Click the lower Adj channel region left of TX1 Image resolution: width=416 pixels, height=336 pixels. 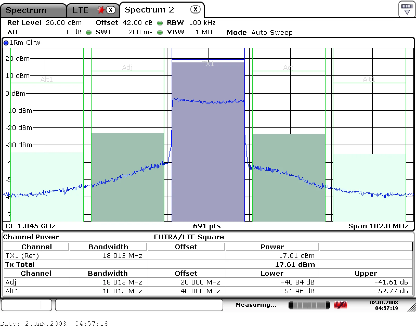pyautogui.click(x=128, y=177)
